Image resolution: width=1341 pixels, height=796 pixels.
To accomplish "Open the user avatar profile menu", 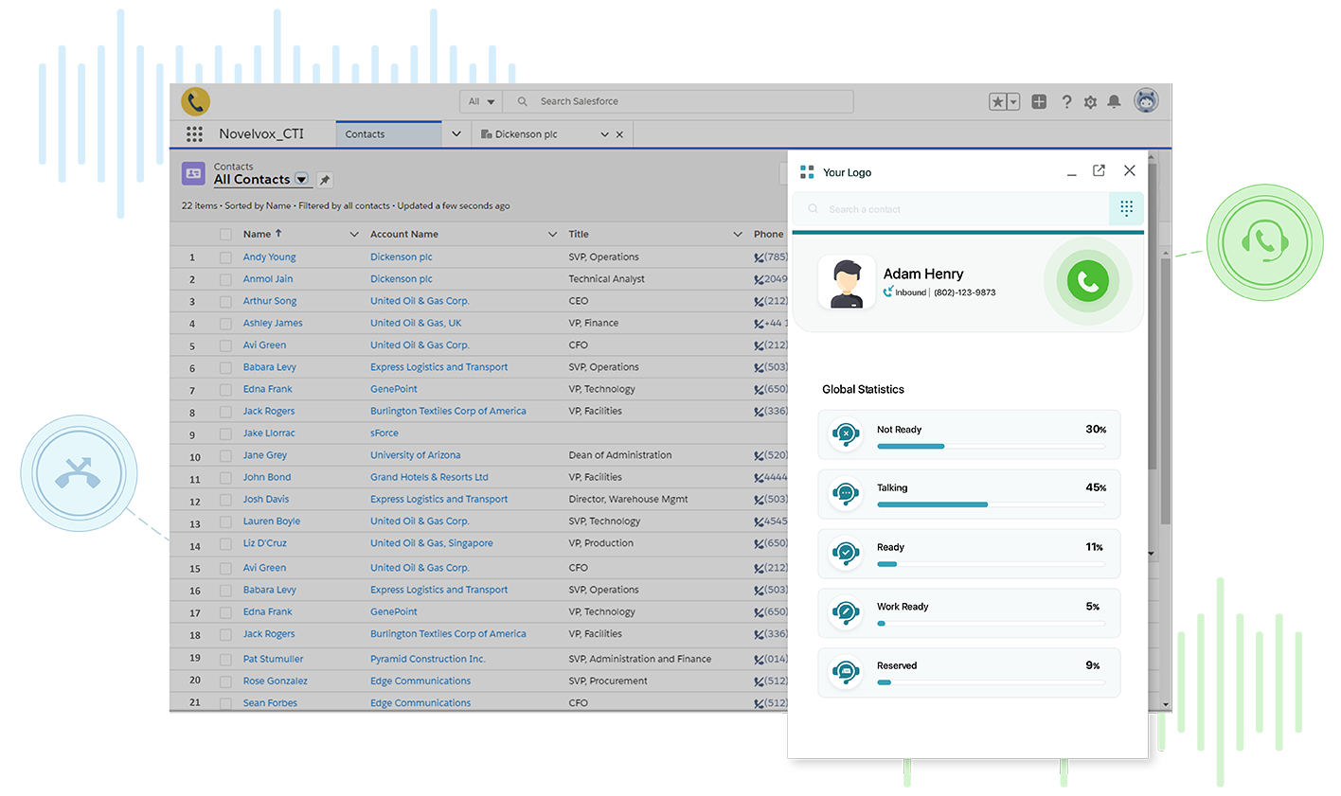I will click(x=1146, y=100).
